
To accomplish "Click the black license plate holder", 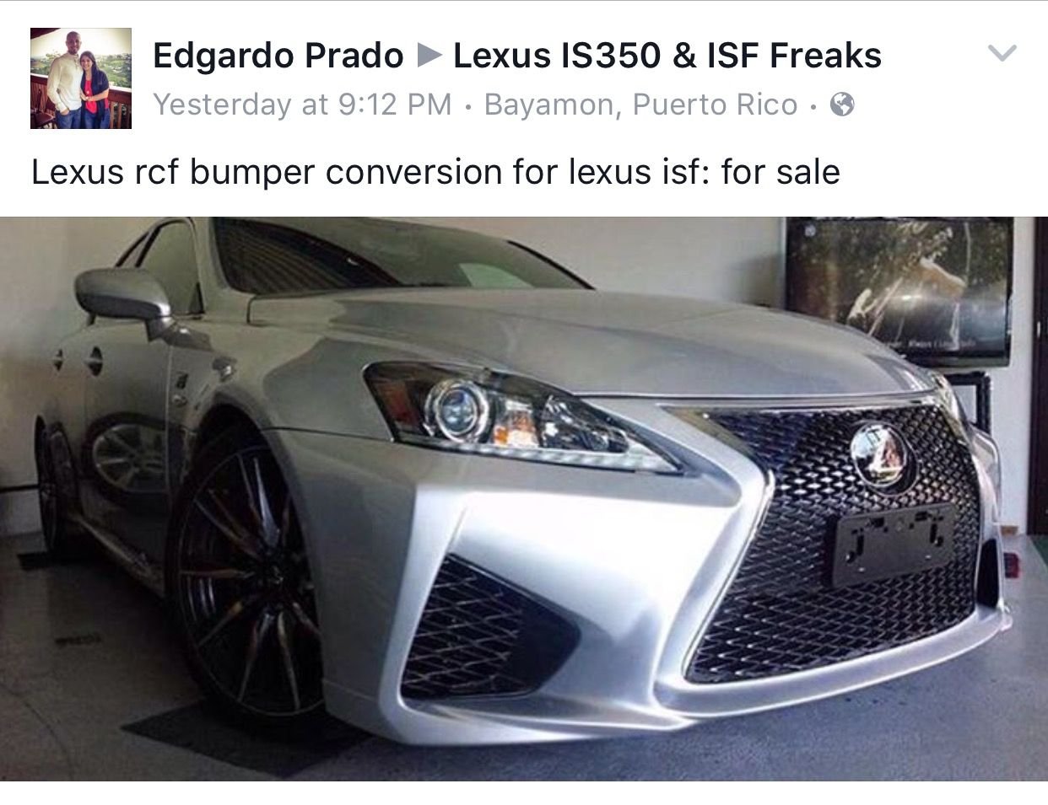I will click(x=893, y=544).
